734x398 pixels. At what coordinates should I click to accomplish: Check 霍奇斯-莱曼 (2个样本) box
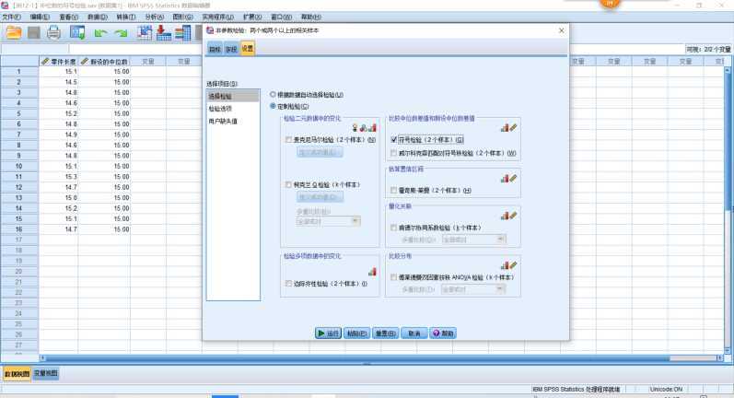(x=393, y=190)
